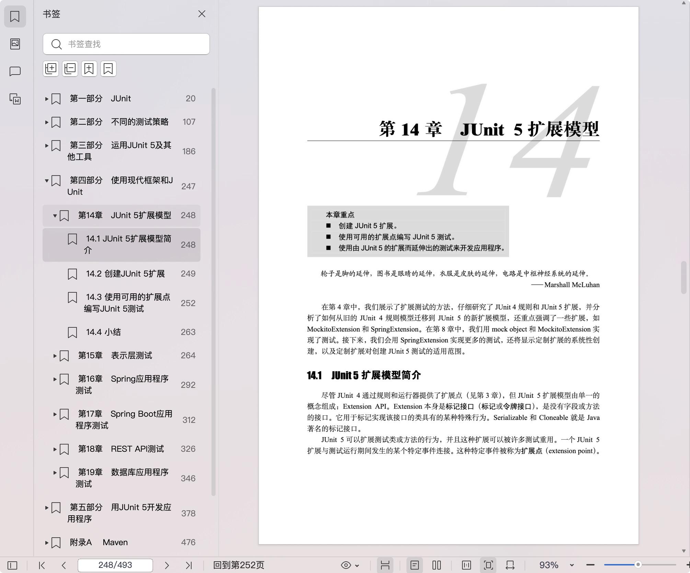
Task: Open bookmark 第18章 REST API测试
Action: tap(122, 449)
